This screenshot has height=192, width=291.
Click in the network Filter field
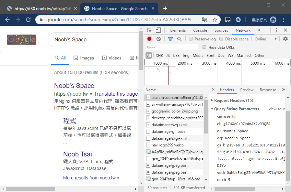point(172,48)
